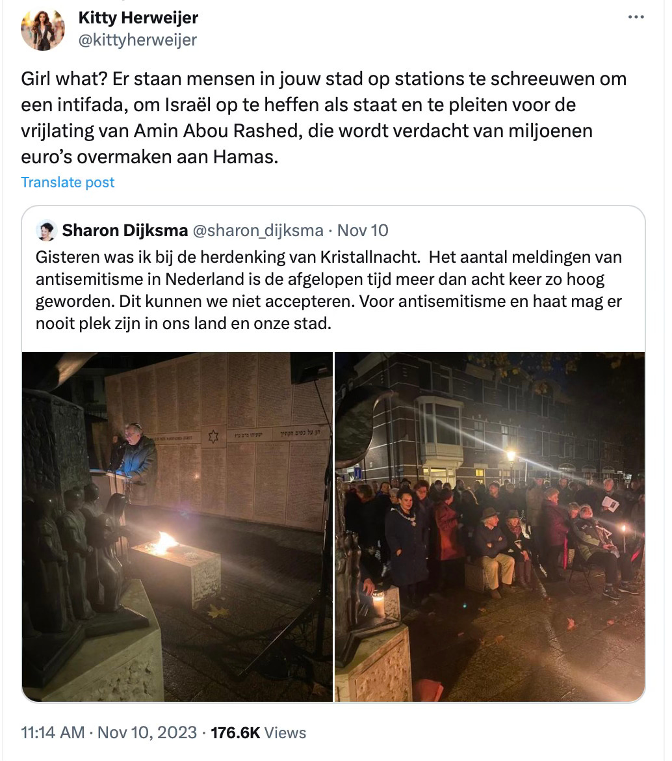
Task: Open the three-dot more options menu
Action: coord(636,17)
